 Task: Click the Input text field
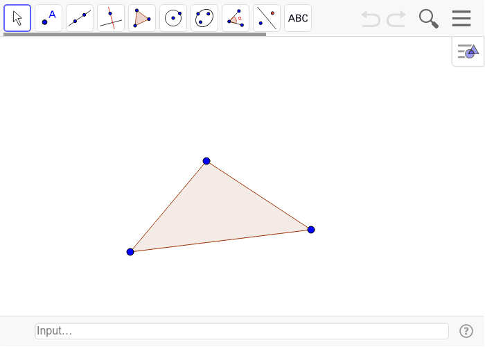click(242, 331)
